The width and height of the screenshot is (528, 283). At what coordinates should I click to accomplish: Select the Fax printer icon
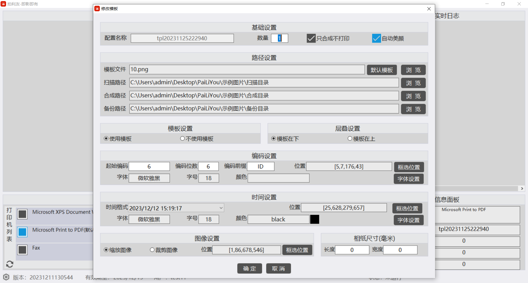(x=22, y=250)
